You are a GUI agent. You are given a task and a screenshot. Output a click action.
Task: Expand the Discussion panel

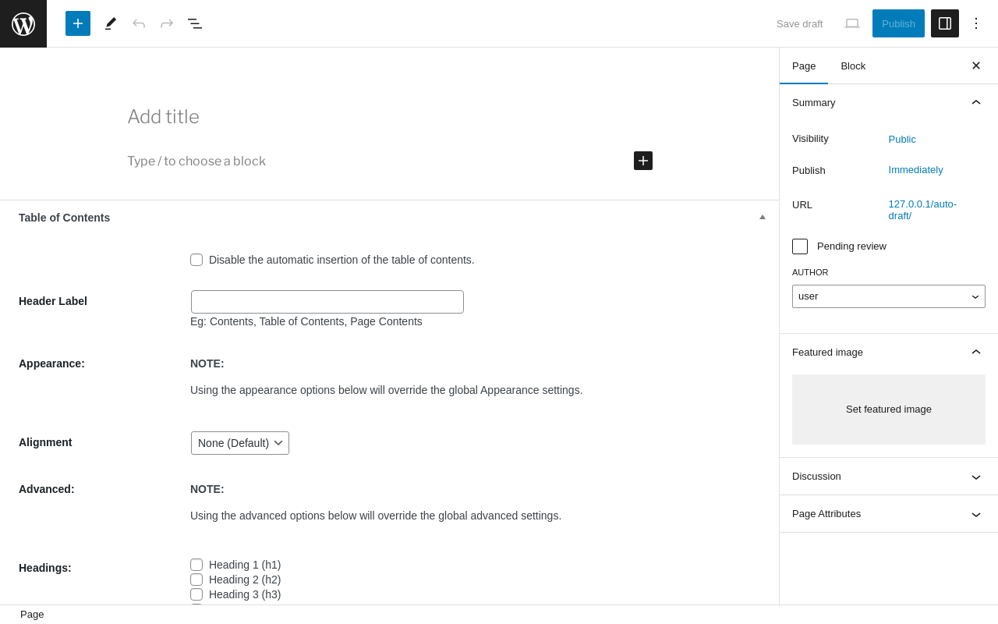coord(889,477)
